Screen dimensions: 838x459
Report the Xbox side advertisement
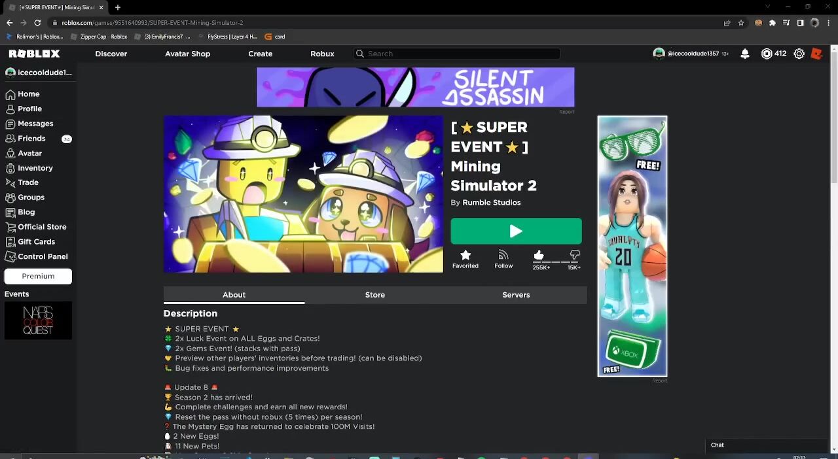pos(660,381)
